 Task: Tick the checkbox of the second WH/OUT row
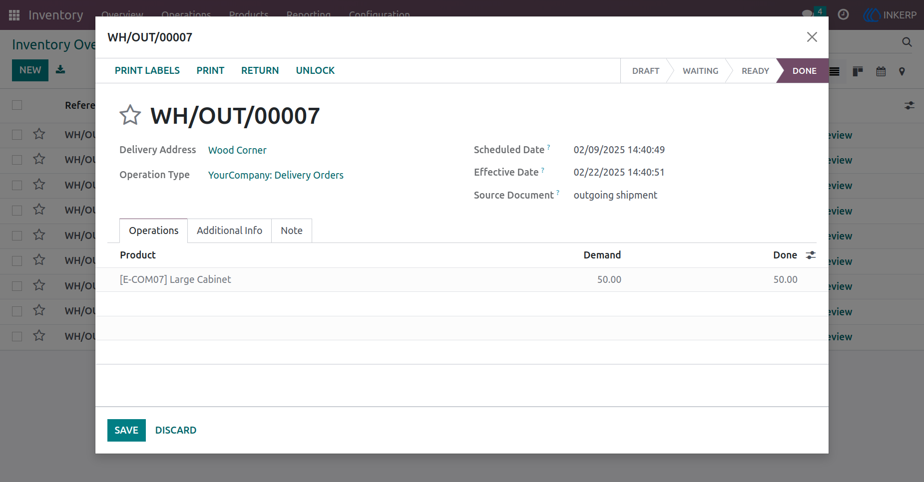17,160
